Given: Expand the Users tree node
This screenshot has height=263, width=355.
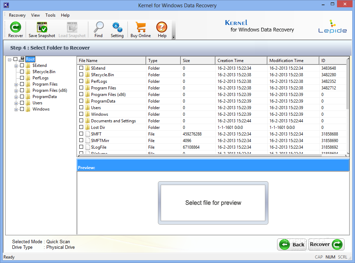Looking at the screenshot, I should [x=16, y=103].
